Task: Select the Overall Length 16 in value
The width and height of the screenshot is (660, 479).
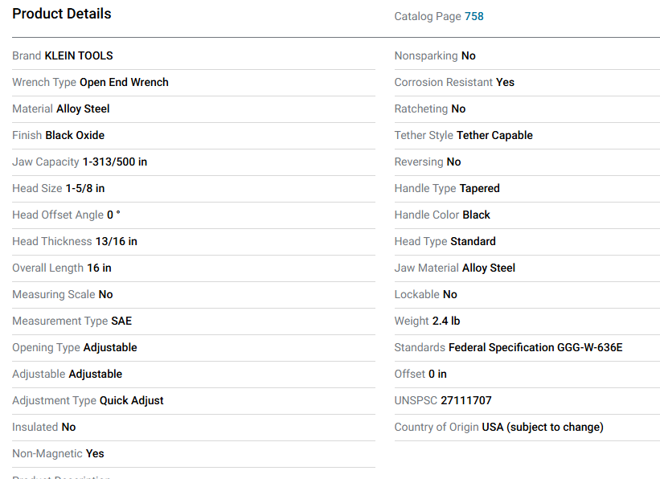Action: tap(99, 268)
